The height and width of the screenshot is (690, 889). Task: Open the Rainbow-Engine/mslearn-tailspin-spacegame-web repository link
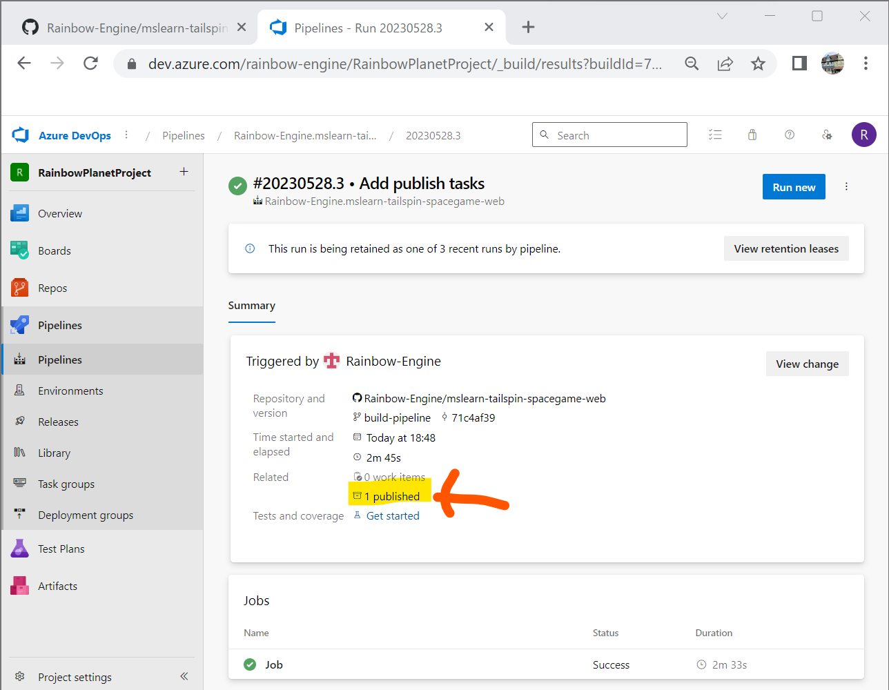click(x=485, y=398)
